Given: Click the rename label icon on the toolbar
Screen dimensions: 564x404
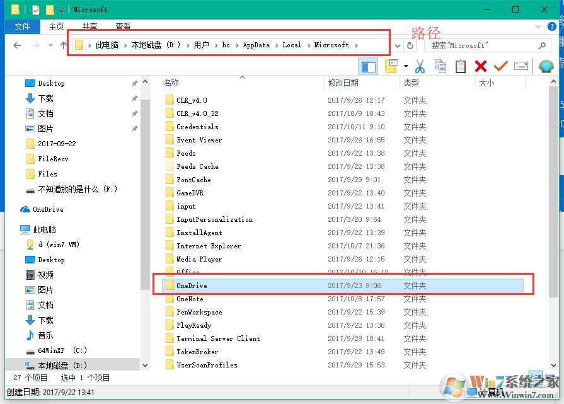Looking at the screenshot, I should (522, 66).
